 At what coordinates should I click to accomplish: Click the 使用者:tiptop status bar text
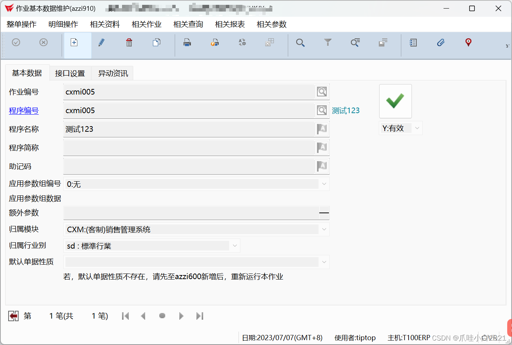(355, 338)
